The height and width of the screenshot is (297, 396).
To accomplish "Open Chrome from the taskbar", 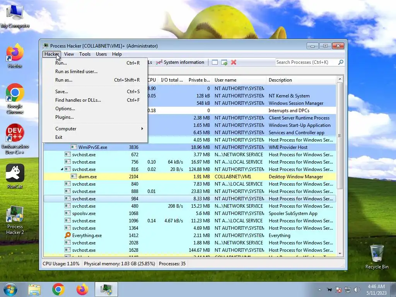I will pyautogui.click(x=58, y=290).
